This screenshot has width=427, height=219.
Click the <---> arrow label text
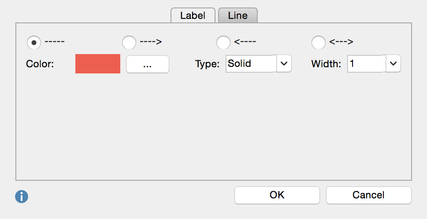point(341,42)
